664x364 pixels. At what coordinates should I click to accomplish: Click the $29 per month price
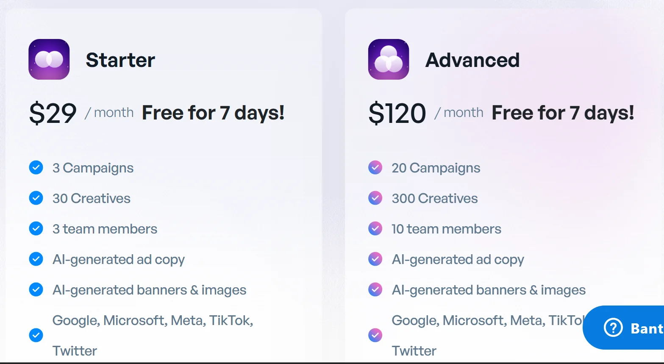[53, 113]
